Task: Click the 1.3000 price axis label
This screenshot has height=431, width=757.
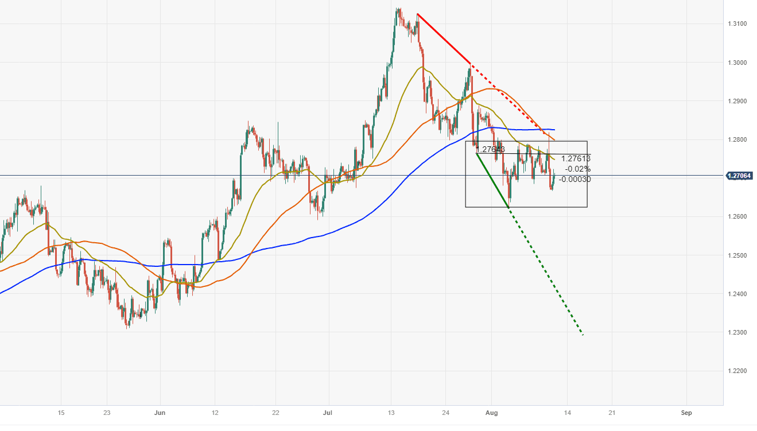Action: [737, 63]
